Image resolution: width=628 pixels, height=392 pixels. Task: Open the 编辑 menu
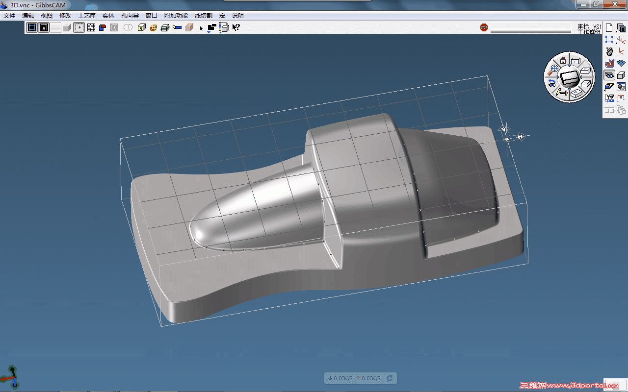(28, 16)
